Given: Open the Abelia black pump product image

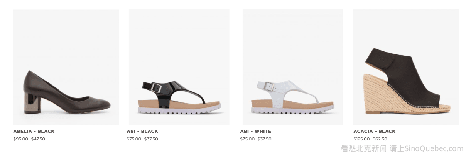Looking at the screenshot, I should pyautogui.click(x=66, y=67).
